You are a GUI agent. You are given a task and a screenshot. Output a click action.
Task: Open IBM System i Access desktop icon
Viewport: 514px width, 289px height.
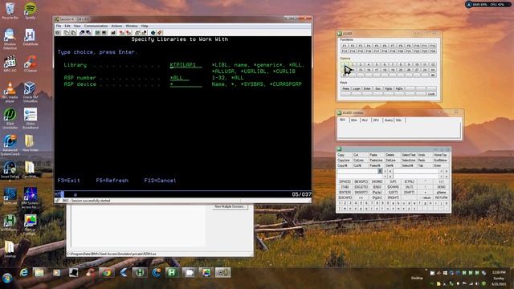(x=31, y=198)
